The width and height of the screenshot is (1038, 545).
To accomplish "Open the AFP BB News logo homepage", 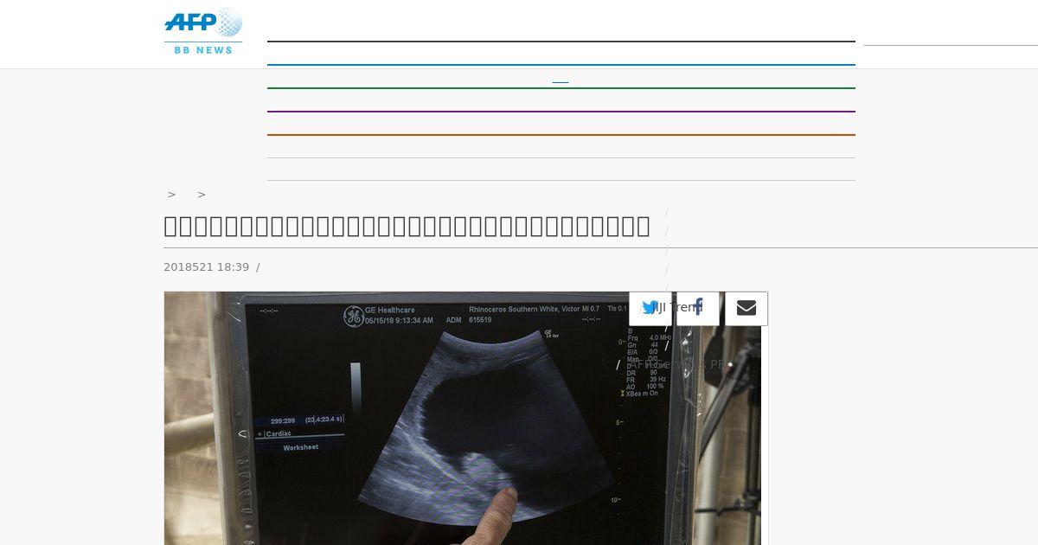I will click(x=203, y=32).
